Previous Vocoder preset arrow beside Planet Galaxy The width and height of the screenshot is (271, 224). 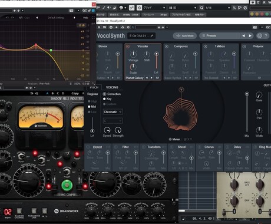(147, 78)
